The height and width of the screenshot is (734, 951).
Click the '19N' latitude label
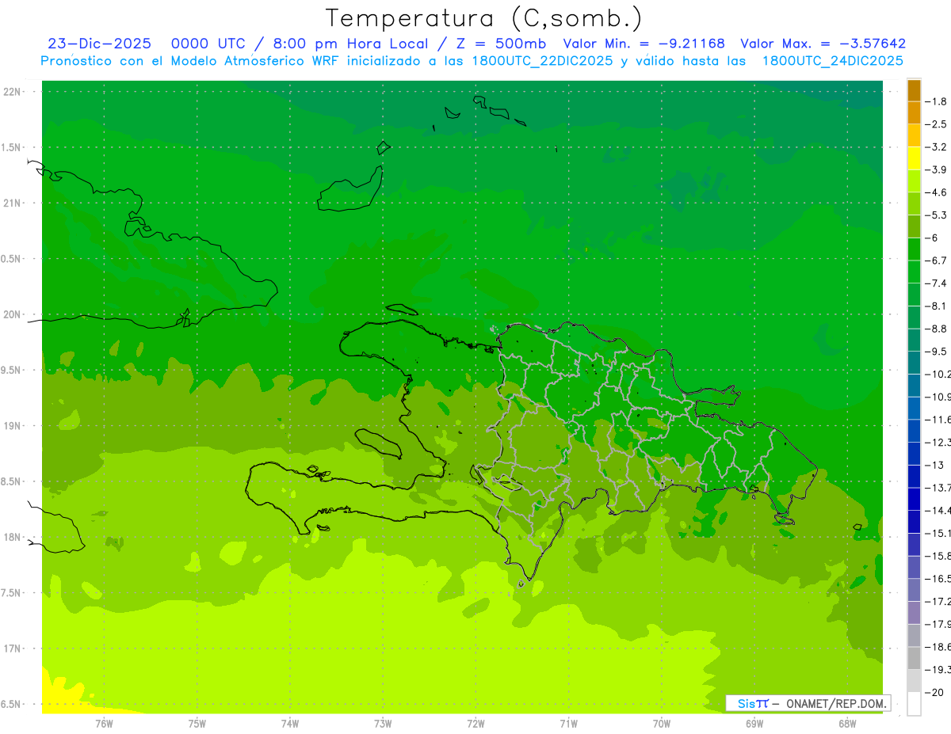coord(12,426)
